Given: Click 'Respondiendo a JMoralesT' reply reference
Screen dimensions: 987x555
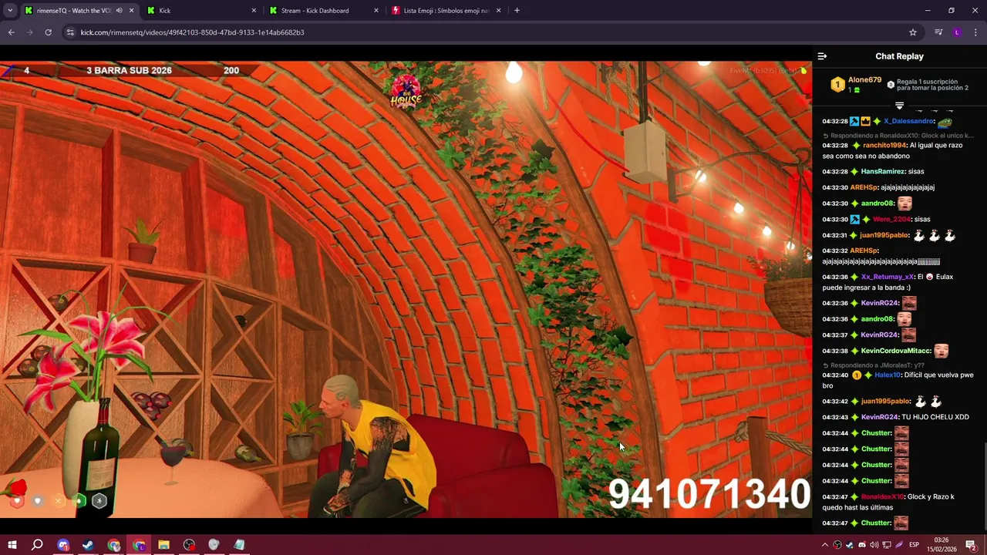Looking at the screenshot, I should pyautogui.click(x=874, y=365).
